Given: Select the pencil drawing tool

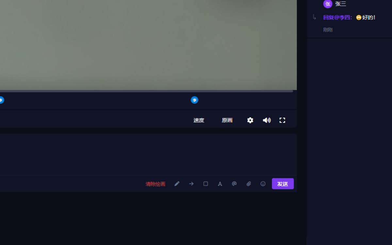Looking at the screenshot, I should (x=177, y=184).
